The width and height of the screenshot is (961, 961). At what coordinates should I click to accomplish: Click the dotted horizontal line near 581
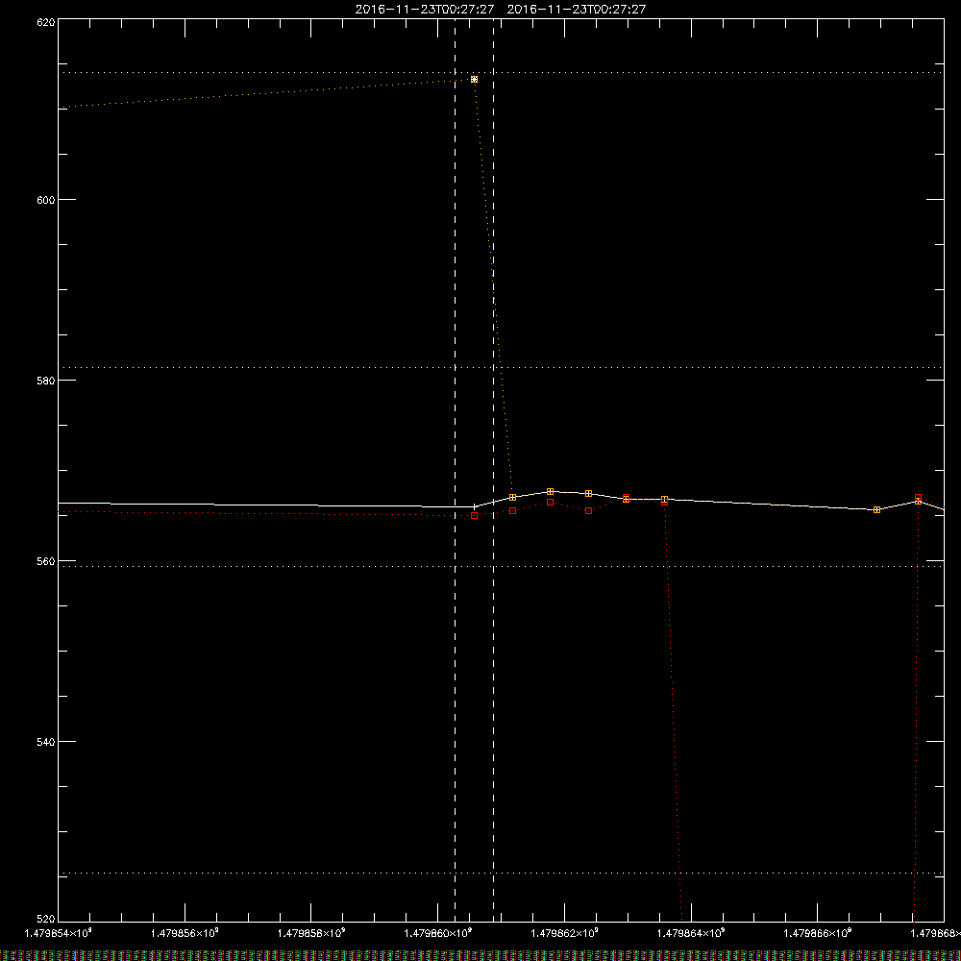tap(501, 368)
